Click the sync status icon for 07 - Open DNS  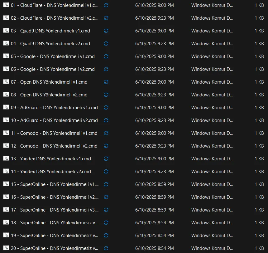[106, 82]
